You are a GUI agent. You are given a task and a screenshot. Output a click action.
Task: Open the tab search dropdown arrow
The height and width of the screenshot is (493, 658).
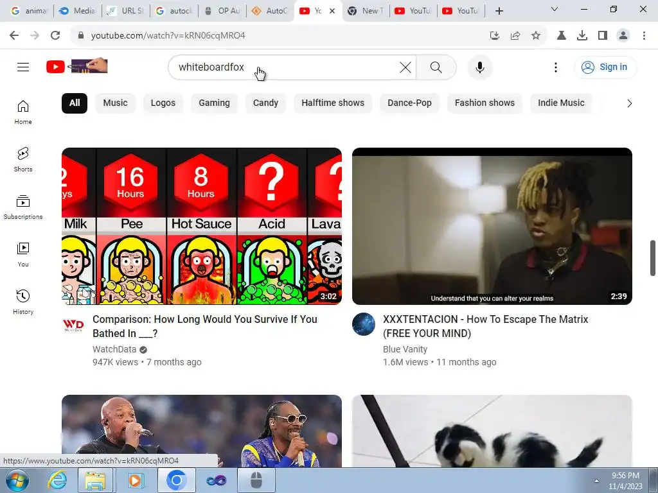coord(555,9)
